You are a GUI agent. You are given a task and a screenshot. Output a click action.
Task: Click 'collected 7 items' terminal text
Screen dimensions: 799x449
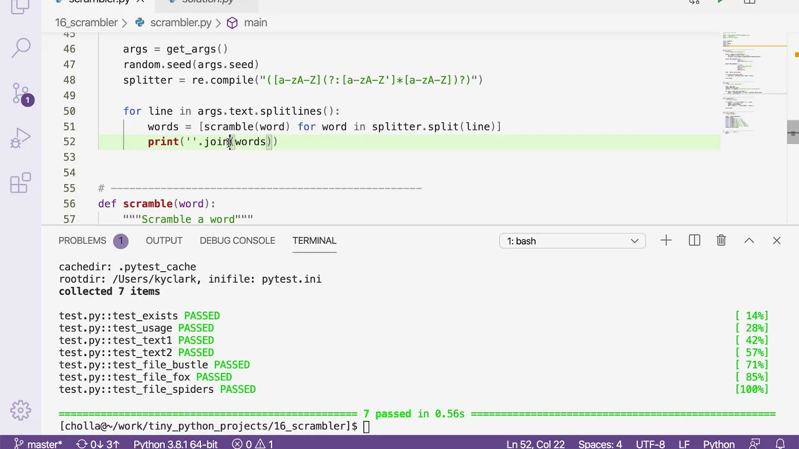(x=109, y=291)
